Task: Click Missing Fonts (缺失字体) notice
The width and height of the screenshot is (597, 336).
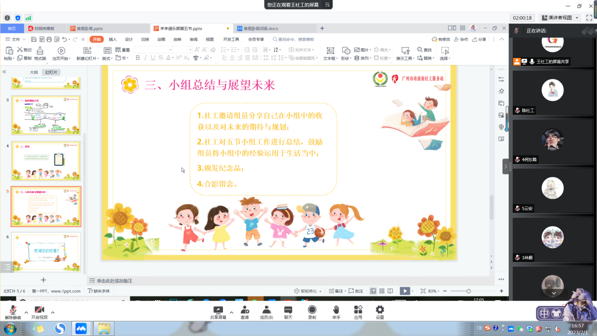Action: [98, 291]
